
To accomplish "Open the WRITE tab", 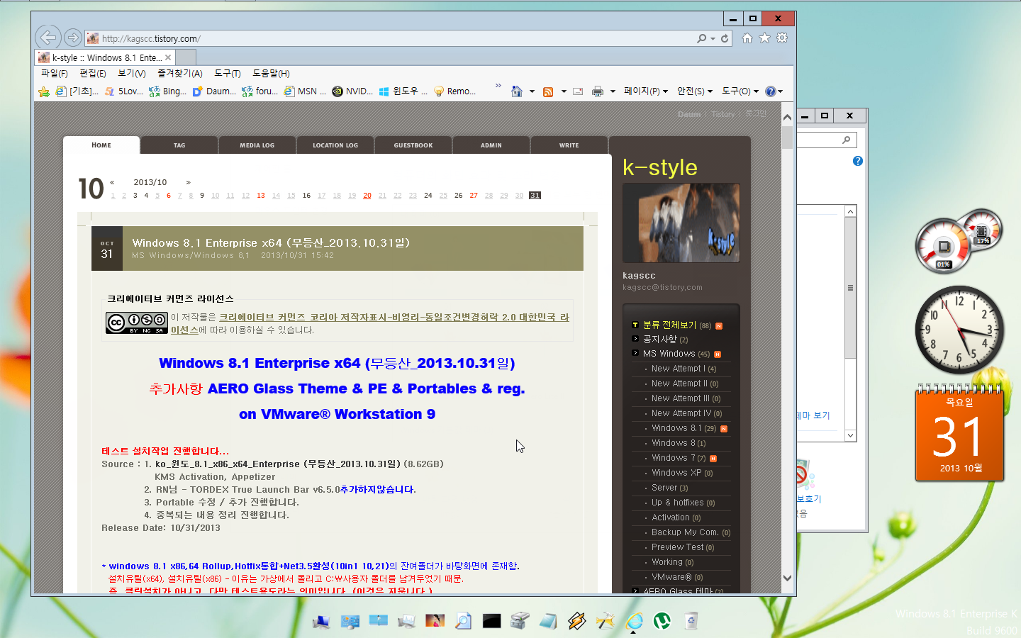I will click(569, 145).
